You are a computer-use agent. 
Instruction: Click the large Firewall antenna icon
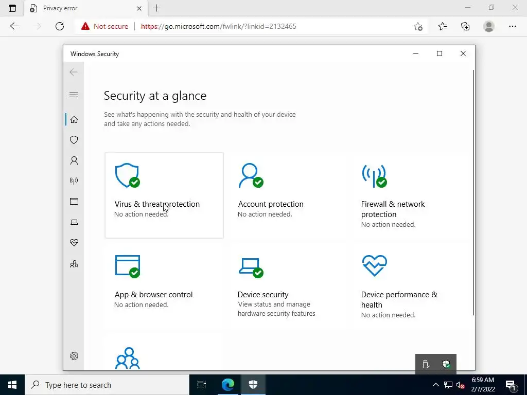374,176
